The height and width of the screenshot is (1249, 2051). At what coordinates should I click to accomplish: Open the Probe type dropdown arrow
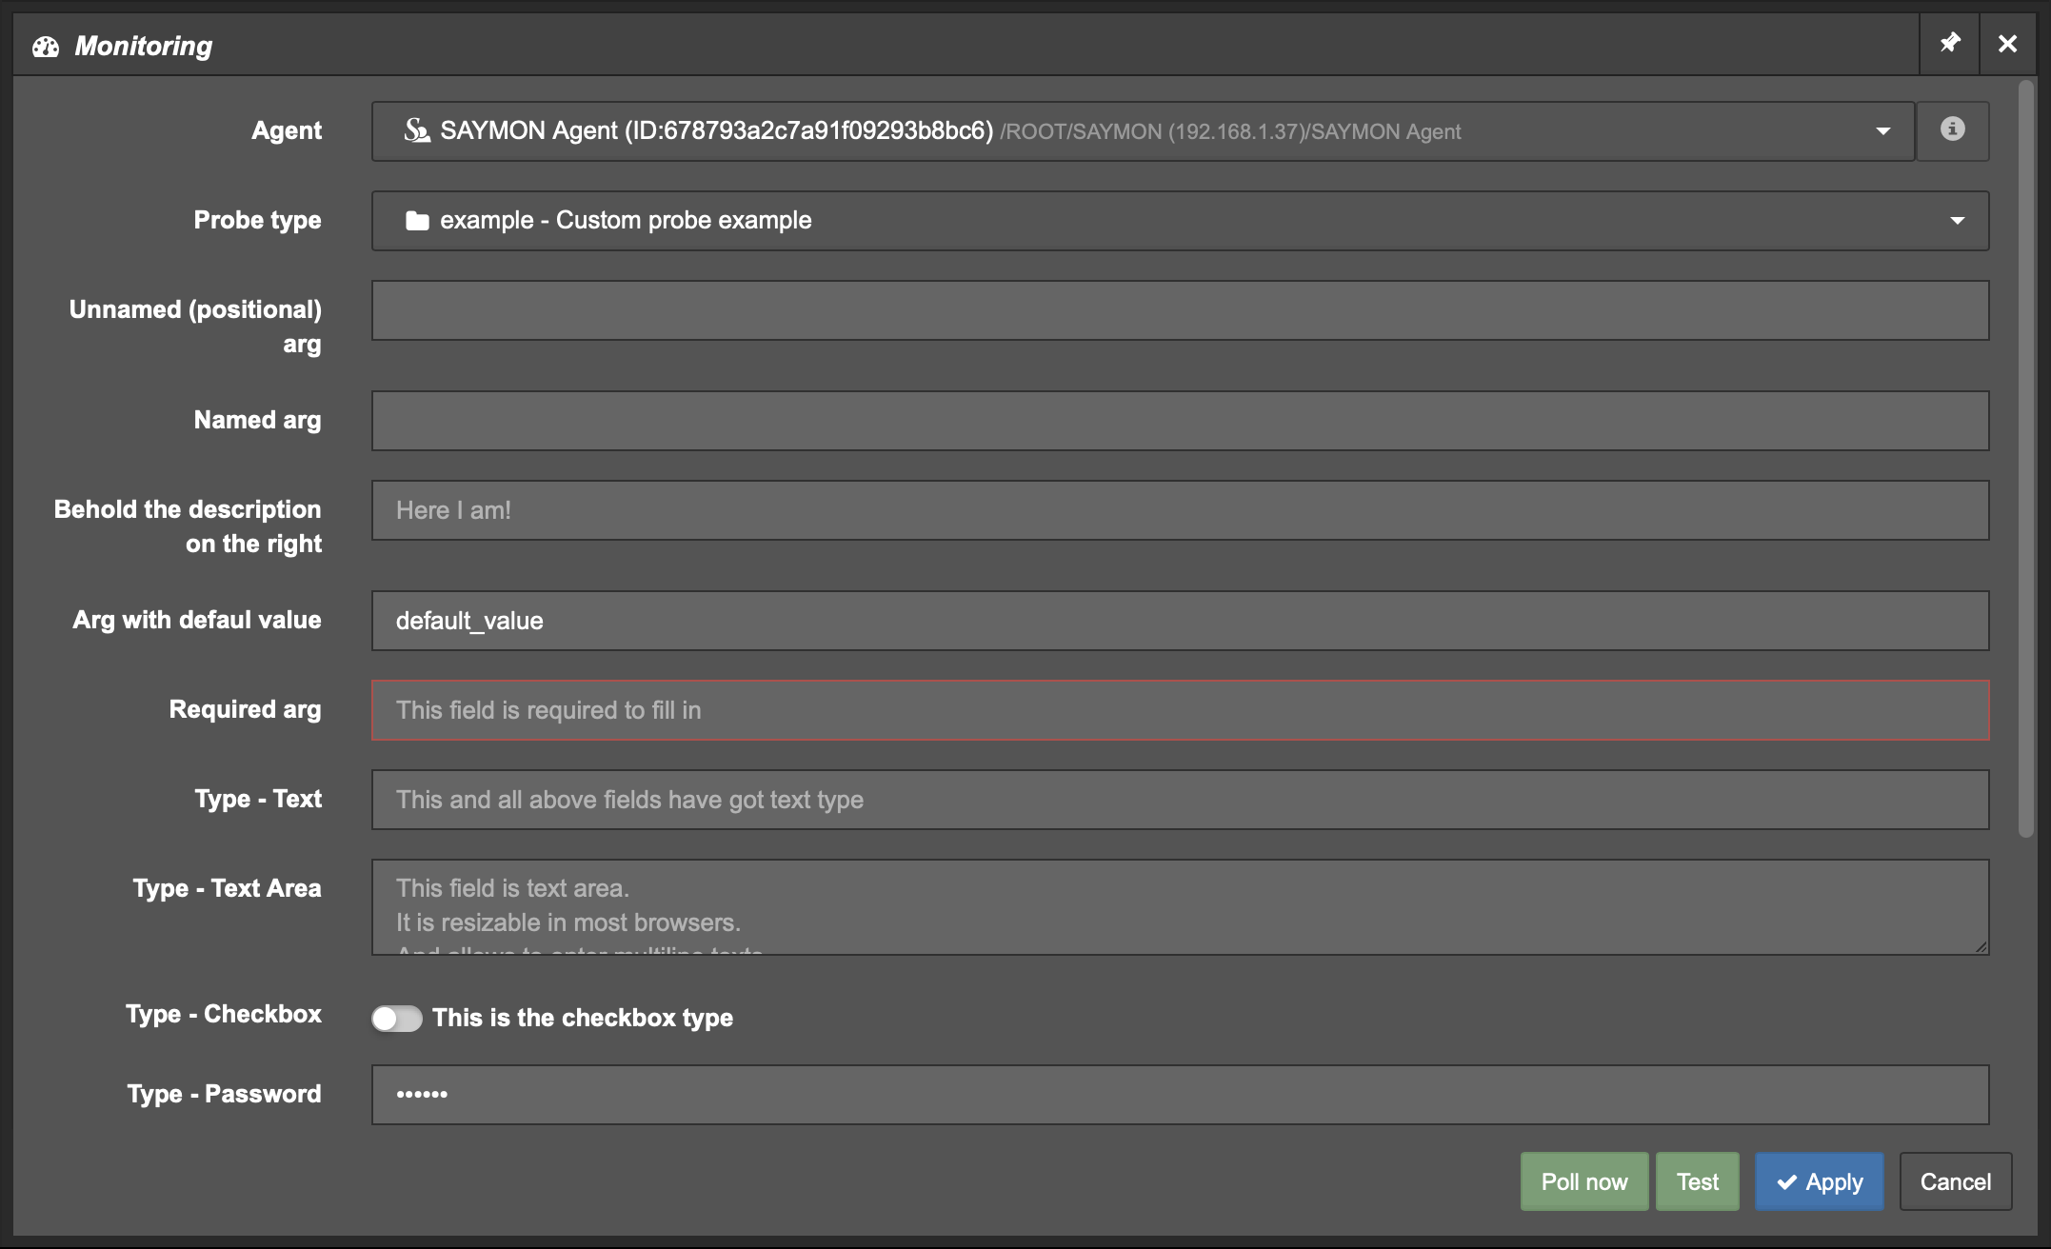[x=1957, y=221]
